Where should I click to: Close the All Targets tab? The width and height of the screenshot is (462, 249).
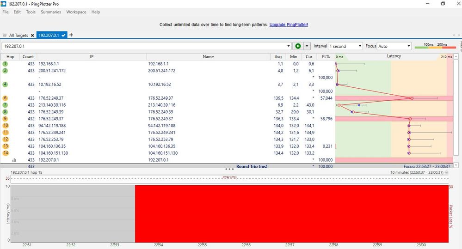point(32,36)
